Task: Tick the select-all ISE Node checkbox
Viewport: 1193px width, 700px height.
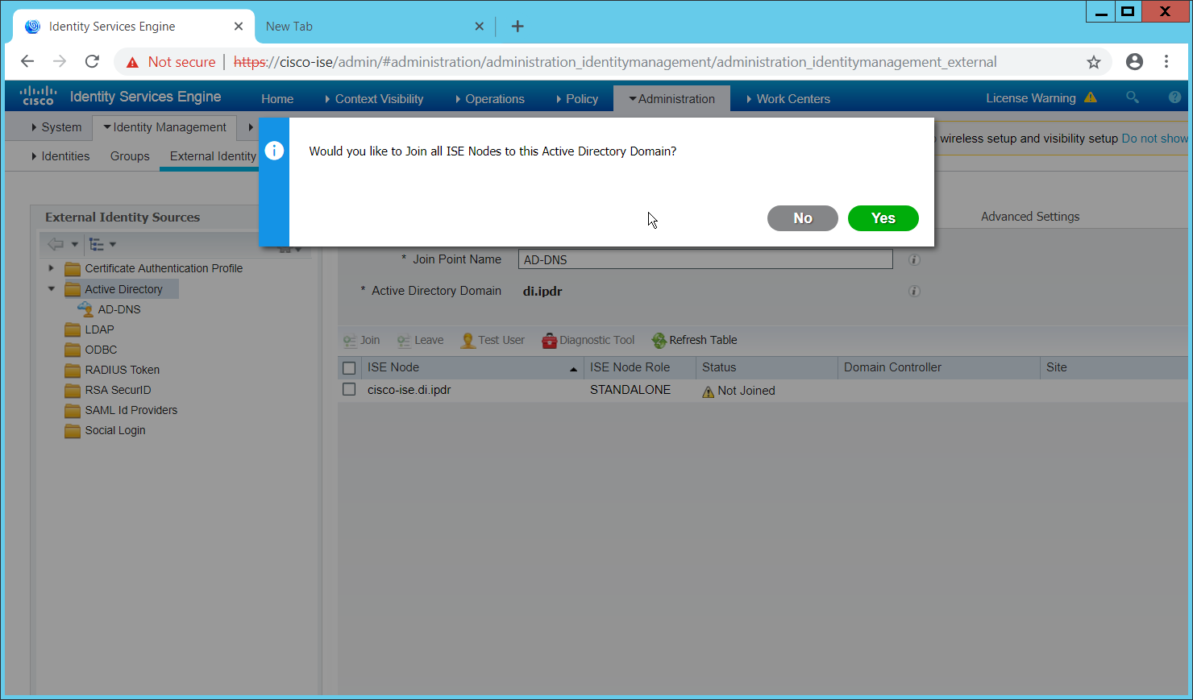Action: tap(349, 368)
